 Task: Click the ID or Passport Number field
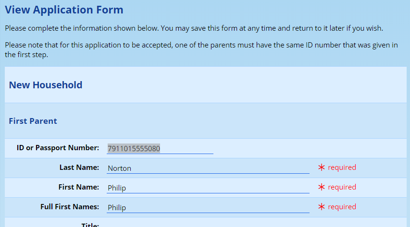(160, 148)
